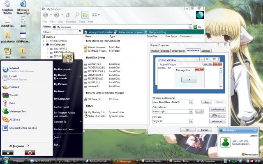
Task: Expand the Connect To submenu
Action: pos(67,122)
